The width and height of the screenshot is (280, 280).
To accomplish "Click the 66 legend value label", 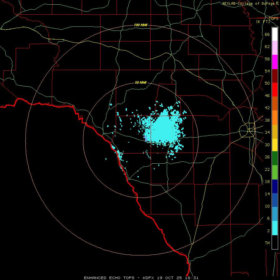I will pos(267,35).
